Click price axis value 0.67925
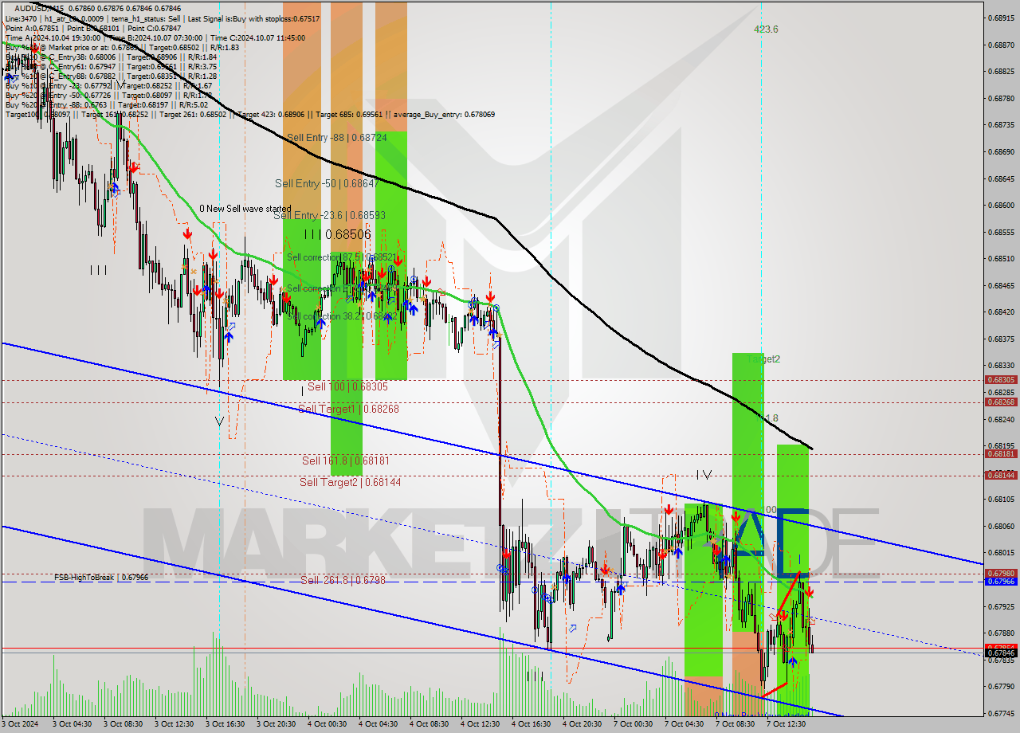 coord(1001,606)
